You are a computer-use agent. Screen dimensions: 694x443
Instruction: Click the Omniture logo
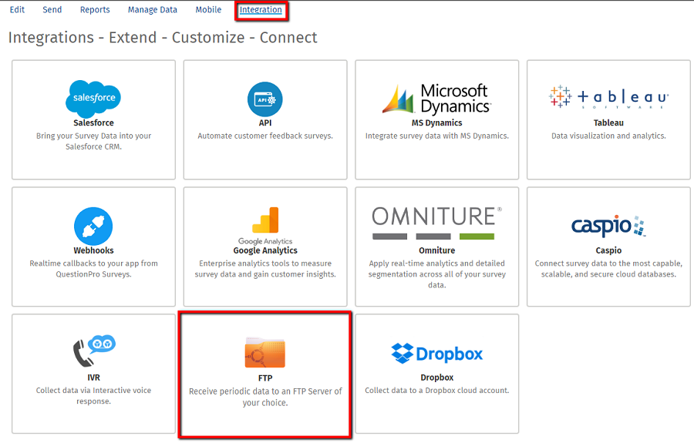click(x=436, y=223)
